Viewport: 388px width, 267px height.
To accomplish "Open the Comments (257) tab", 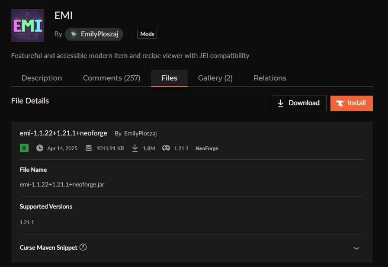I will [112, 78].
